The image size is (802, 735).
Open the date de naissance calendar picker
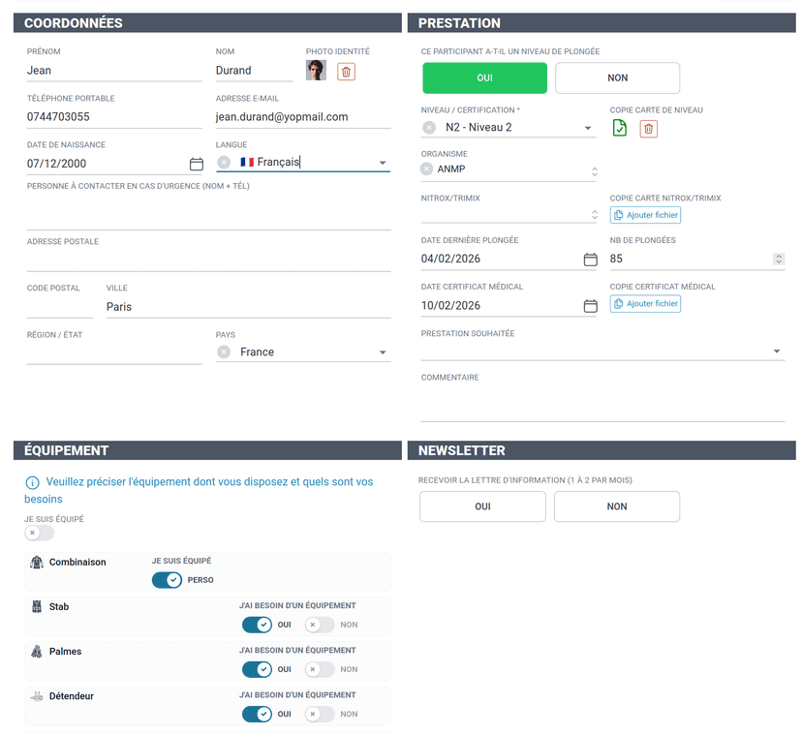[197, 165]
